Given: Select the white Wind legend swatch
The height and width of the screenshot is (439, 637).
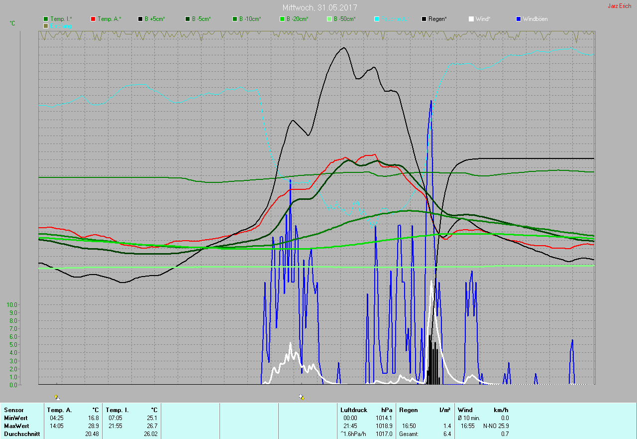Looking at the screenshot, I should [471, 19].
